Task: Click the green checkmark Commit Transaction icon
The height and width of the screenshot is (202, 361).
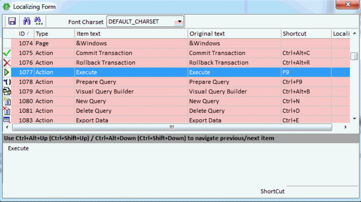Action: tap(7, 53)
